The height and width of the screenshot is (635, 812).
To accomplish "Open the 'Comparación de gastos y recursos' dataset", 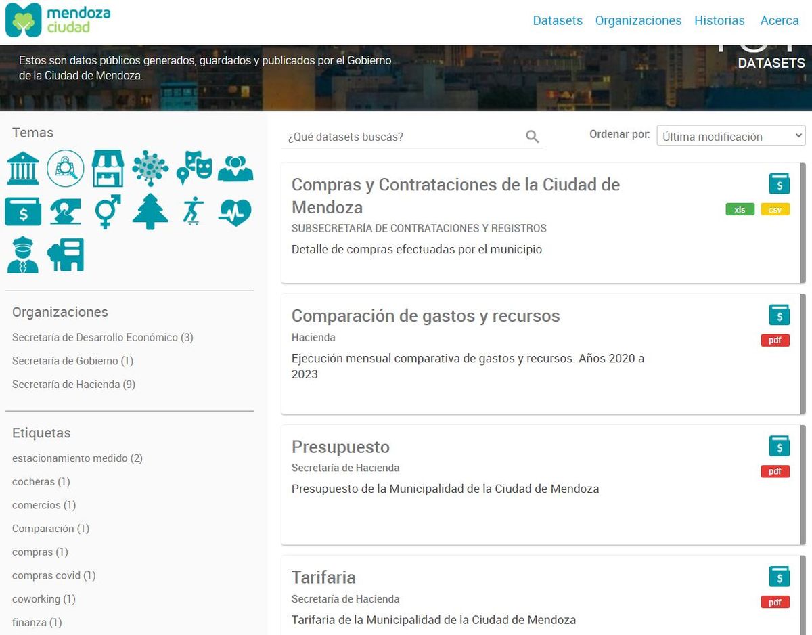I will pos(426,315).
